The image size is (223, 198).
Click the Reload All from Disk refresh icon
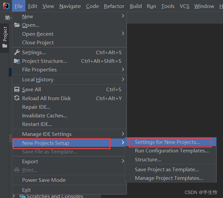tap(17, 98)
